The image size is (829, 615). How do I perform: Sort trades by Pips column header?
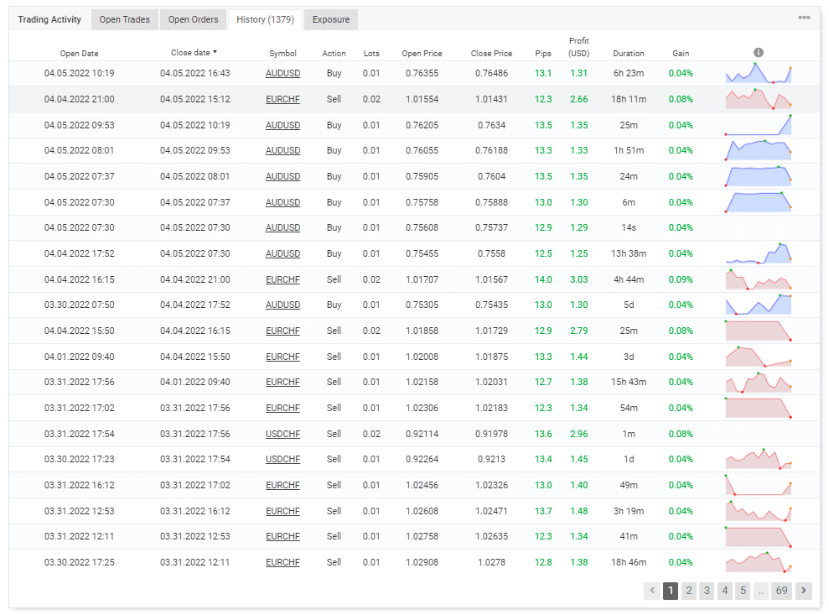tap(542, 54)
